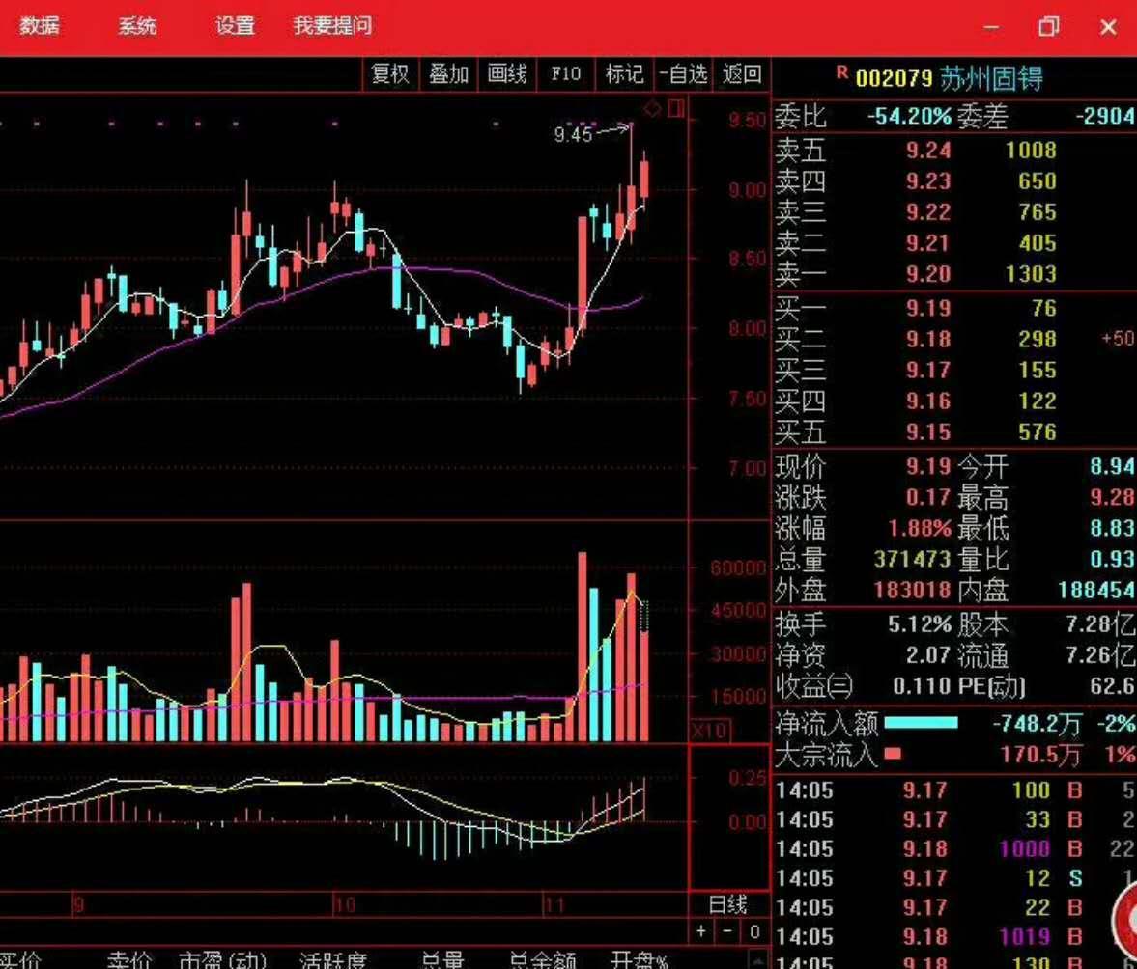Reset chart zoom with the 0 button
Viewport: 1137px width, 969px height.
point(754,931)
